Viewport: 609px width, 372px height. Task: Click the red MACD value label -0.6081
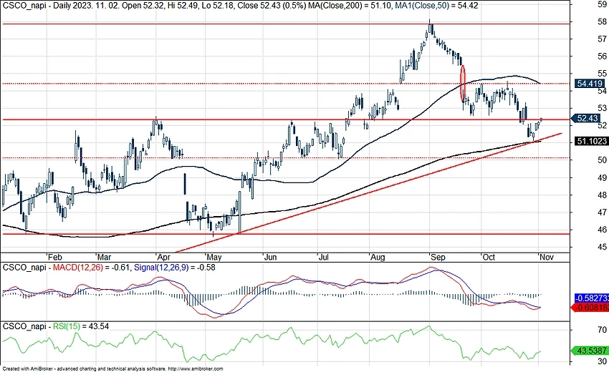pos(591,307)
